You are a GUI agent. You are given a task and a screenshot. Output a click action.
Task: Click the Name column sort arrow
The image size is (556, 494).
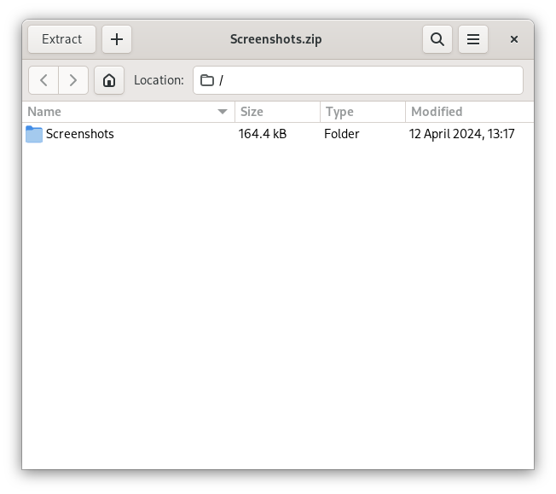223,112
